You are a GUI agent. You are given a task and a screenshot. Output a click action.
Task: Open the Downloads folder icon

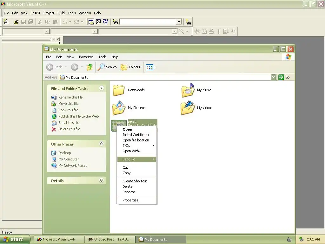pyautogui.click(x=119, y=90)
